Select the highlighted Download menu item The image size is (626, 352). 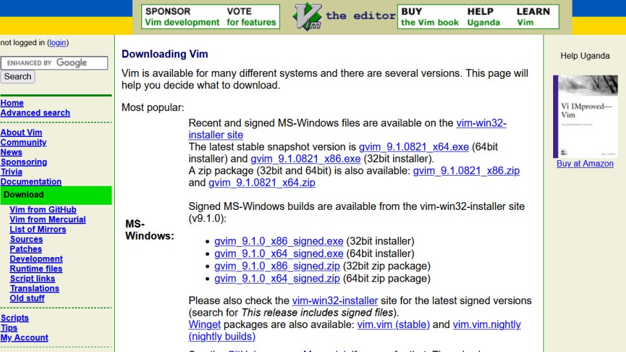[x=56, y=195]
